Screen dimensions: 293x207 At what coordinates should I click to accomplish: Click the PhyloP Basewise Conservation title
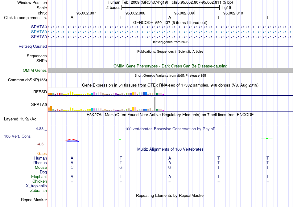point(170,129)
